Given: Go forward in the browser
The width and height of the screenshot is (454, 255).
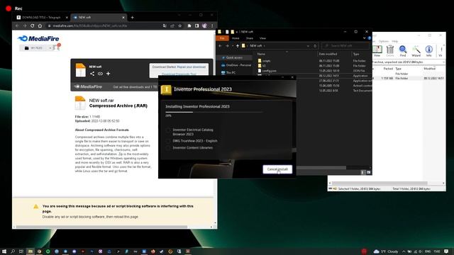Looking at the screenshot, I should pos(25,25).
